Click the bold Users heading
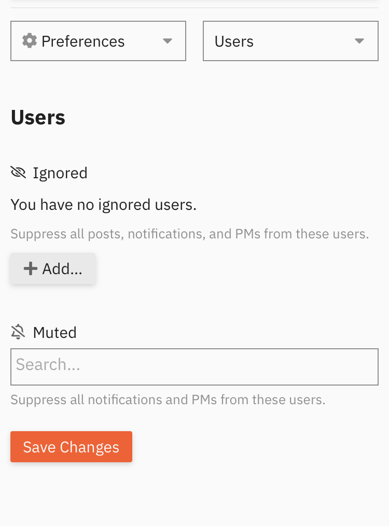 click(x=38, y=118)
